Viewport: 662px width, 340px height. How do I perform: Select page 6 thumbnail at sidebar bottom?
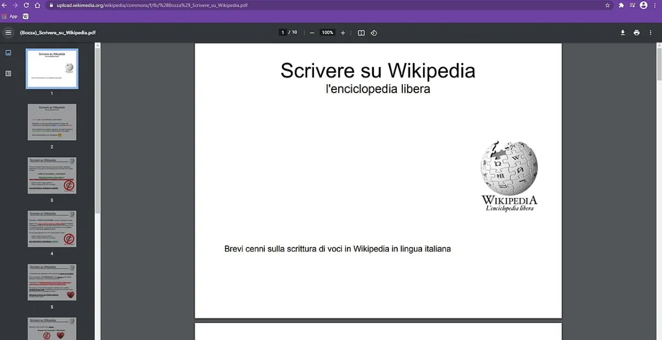[x=52, y=328]
